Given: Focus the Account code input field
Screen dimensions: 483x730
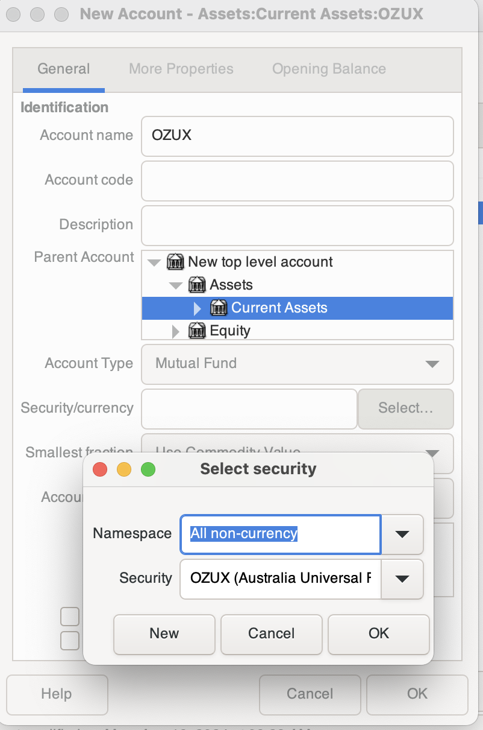Looking at the screenshot, I should pos(297,180).
